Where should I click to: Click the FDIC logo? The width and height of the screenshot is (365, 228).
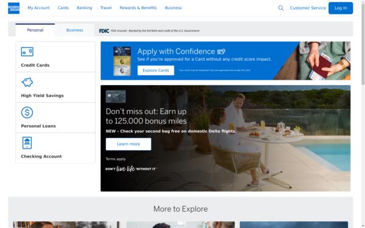click(104, 31)
